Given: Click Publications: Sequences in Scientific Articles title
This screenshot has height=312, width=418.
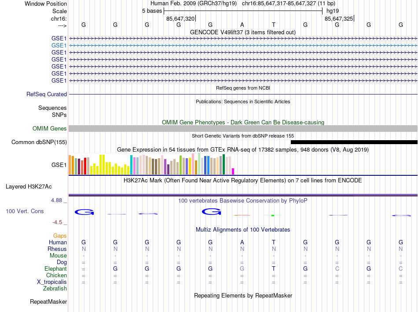Looking at the screenshot, I should [243, 102].
